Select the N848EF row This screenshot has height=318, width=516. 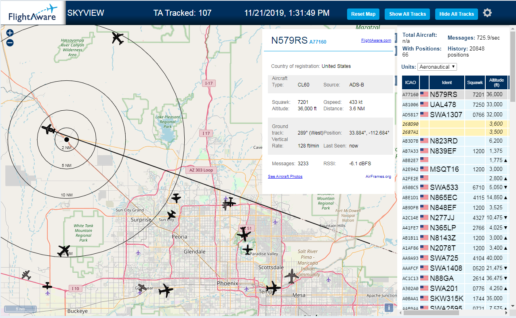[x=455, y=207]
